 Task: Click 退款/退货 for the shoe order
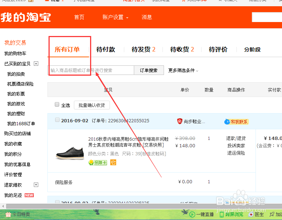tap(236, 138)
